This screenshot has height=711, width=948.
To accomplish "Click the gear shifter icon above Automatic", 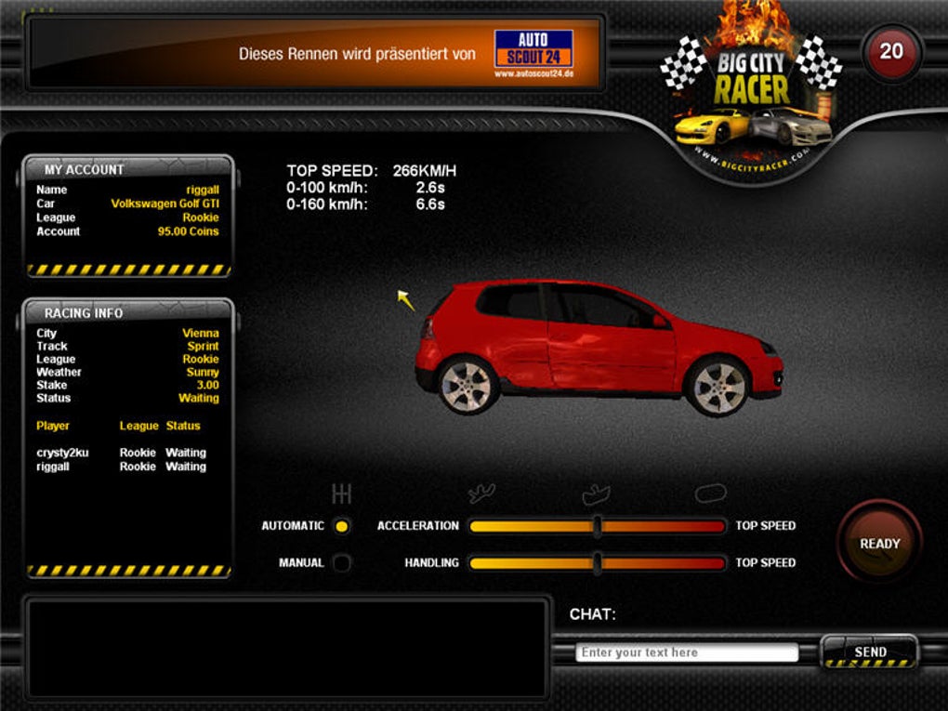I will [342, 494].
